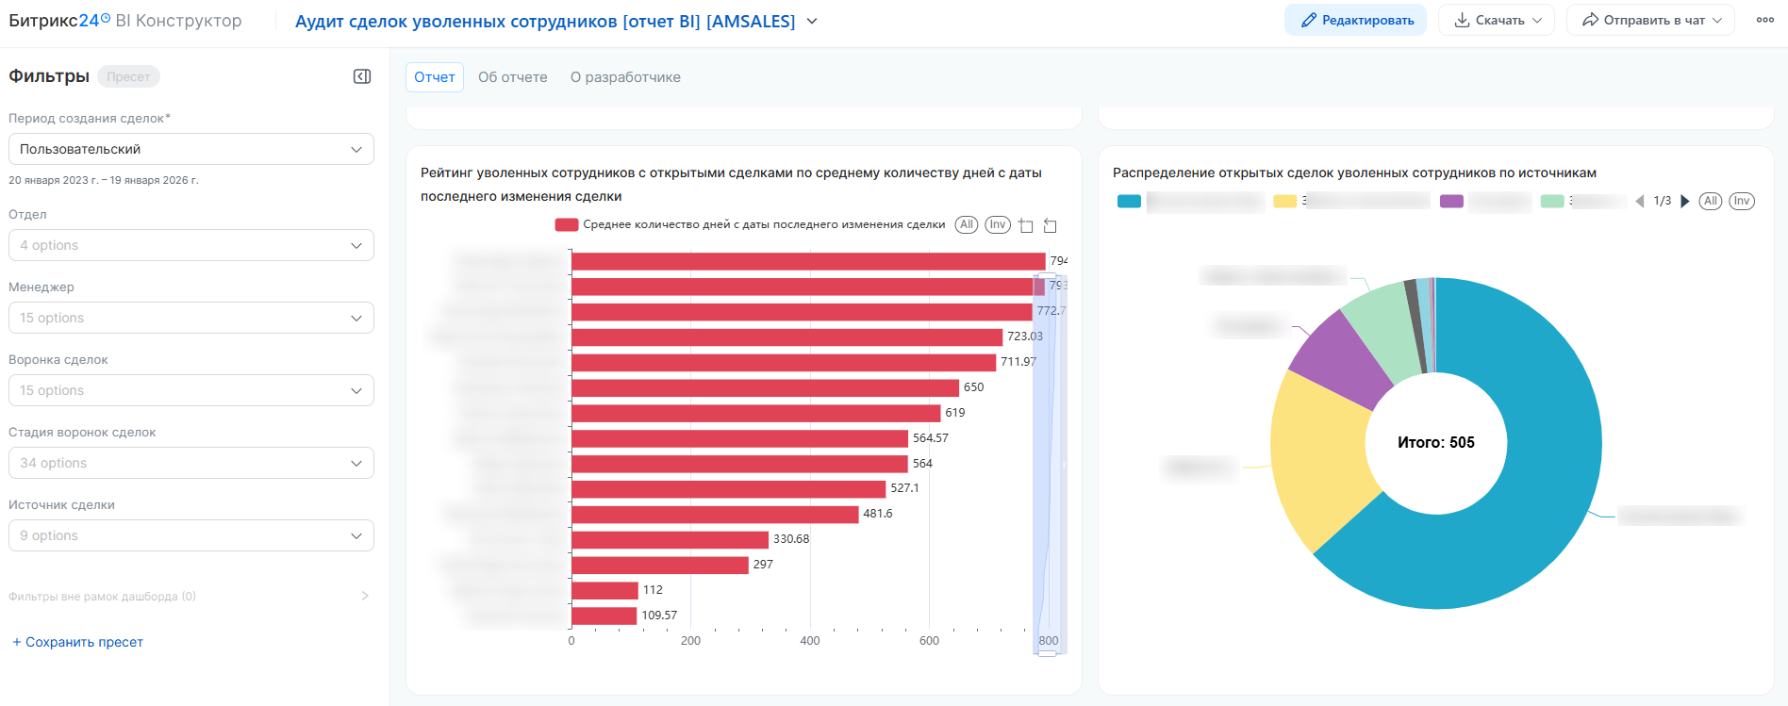
Task: Click the bar with value 297
Action: [660, 565]
